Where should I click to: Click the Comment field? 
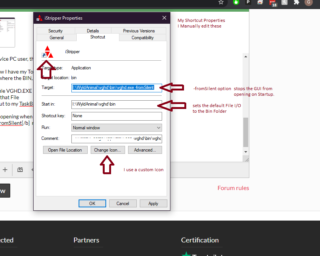pos(116,139)
